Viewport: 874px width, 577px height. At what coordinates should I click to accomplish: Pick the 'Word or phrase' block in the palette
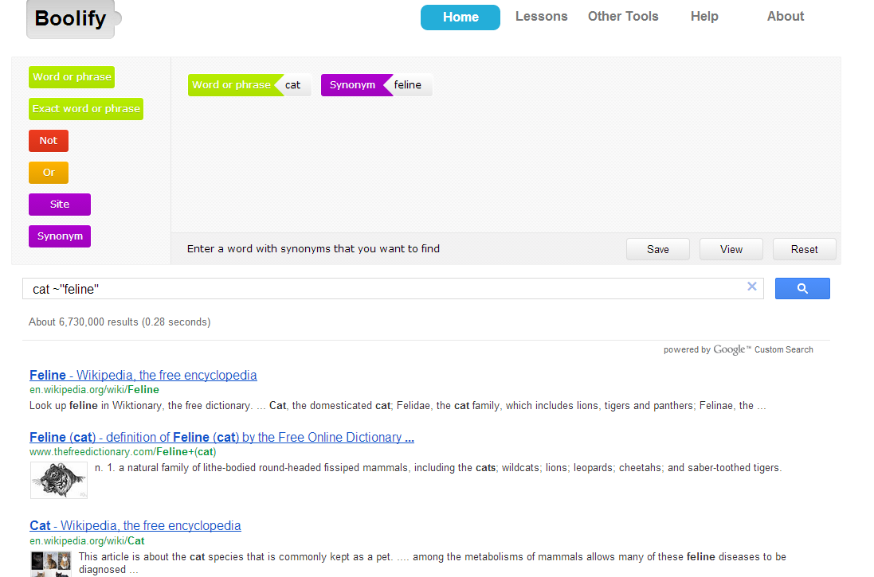[x=72, y=77]
